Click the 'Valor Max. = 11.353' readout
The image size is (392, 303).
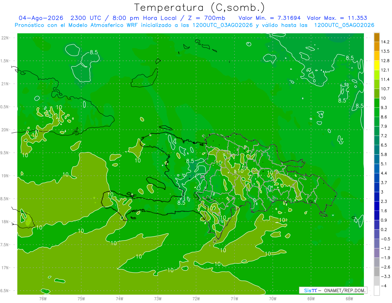point(337,18)
